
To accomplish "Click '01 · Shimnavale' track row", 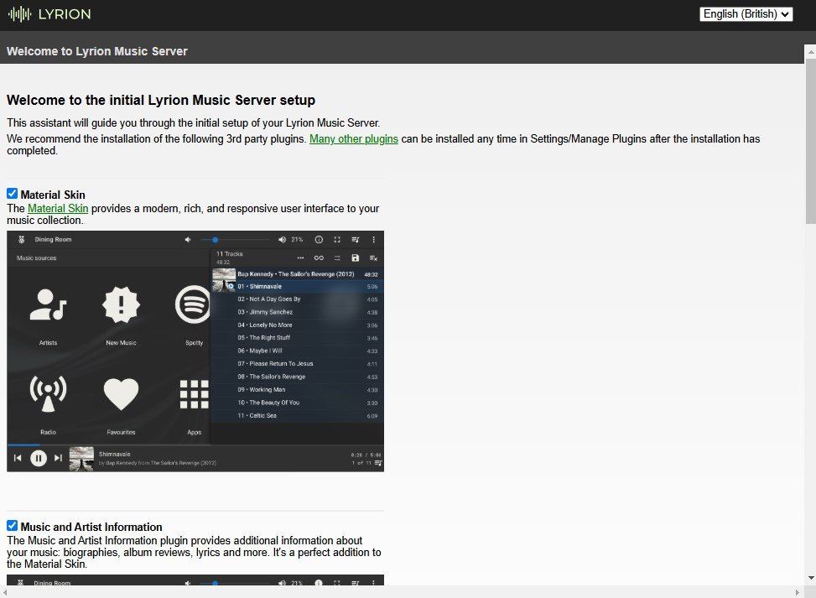I will 297,286.
